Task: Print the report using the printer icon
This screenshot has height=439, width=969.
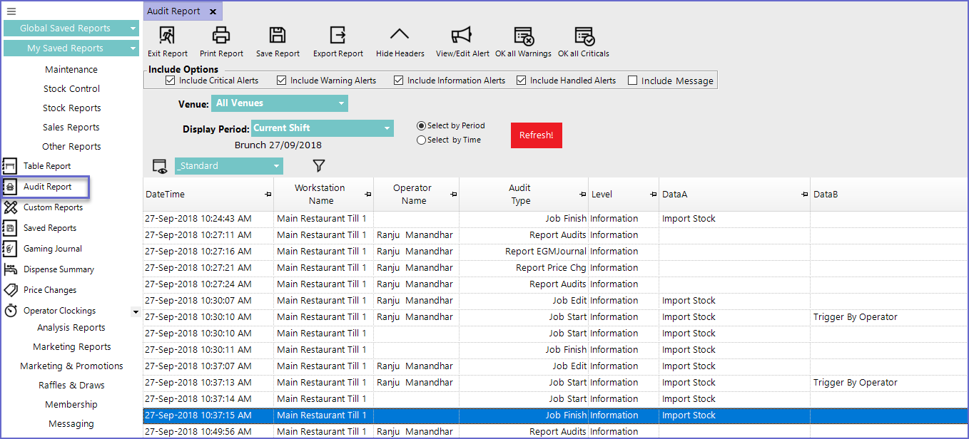Action: click(221, 36)
